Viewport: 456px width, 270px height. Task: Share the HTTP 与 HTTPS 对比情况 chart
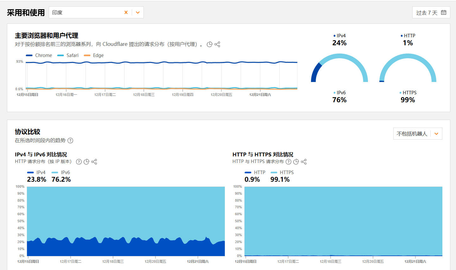click(304, 162)
